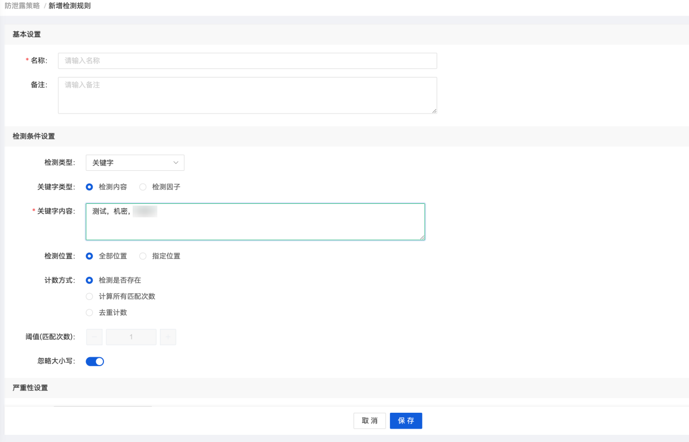Choose 检测是否存在 counting method

click(x=89, y=280)
